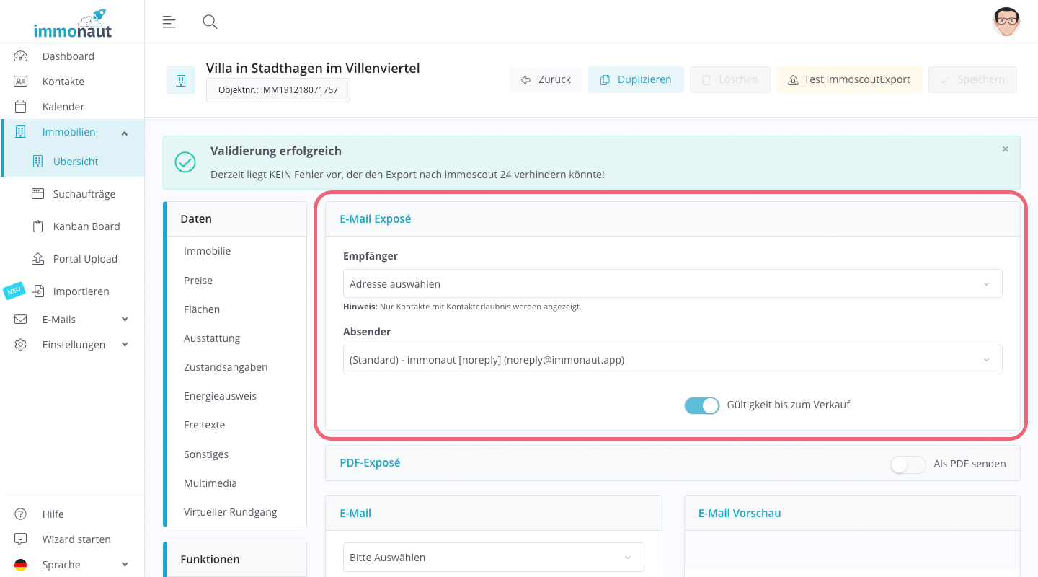Select the Portal Upload icon

click(x=38, y=259)
